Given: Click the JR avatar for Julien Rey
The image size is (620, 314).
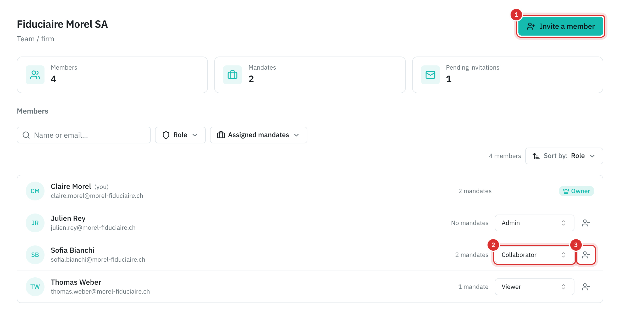Looking at the screenshot, I should (35, 223).
